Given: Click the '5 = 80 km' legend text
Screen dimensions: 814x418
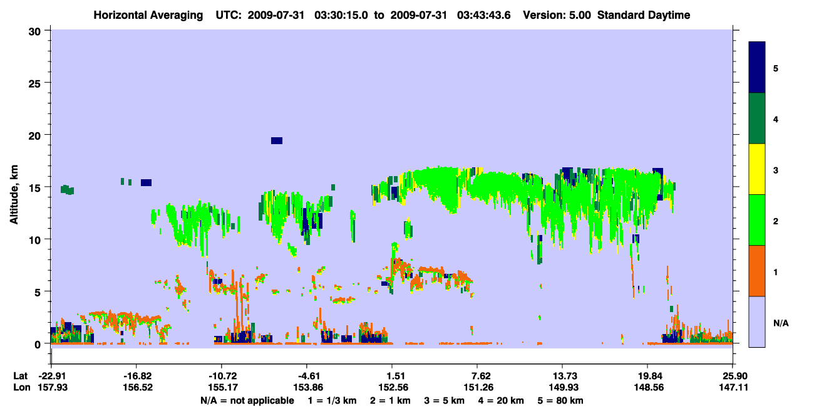Looking at the screenshot, I should point(560,400).
